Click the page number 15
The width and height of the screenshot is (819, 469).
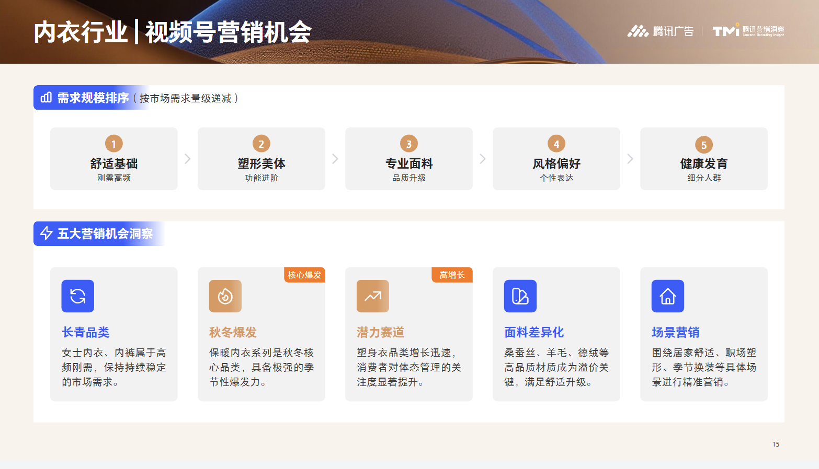[776, 444]
